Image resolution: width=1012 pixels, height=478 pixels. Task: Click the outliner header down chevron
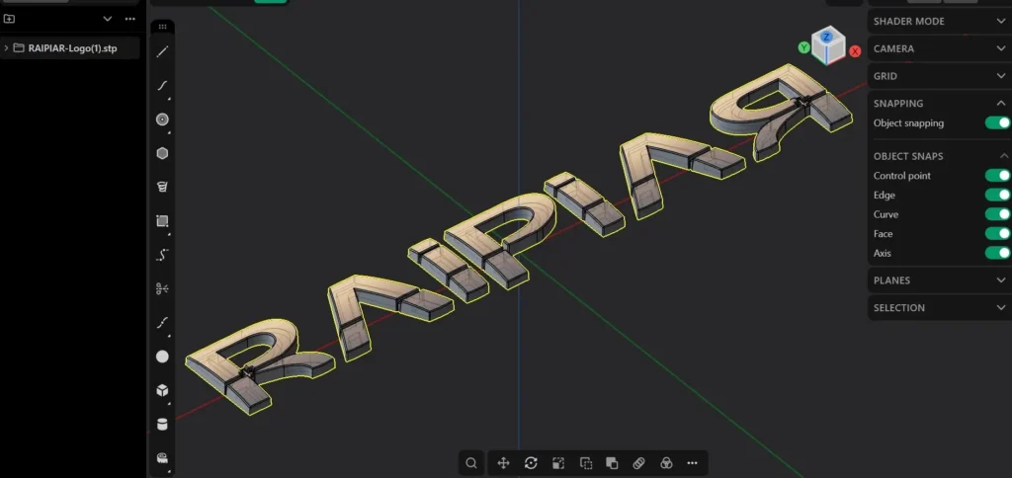[x=108, y=19]
